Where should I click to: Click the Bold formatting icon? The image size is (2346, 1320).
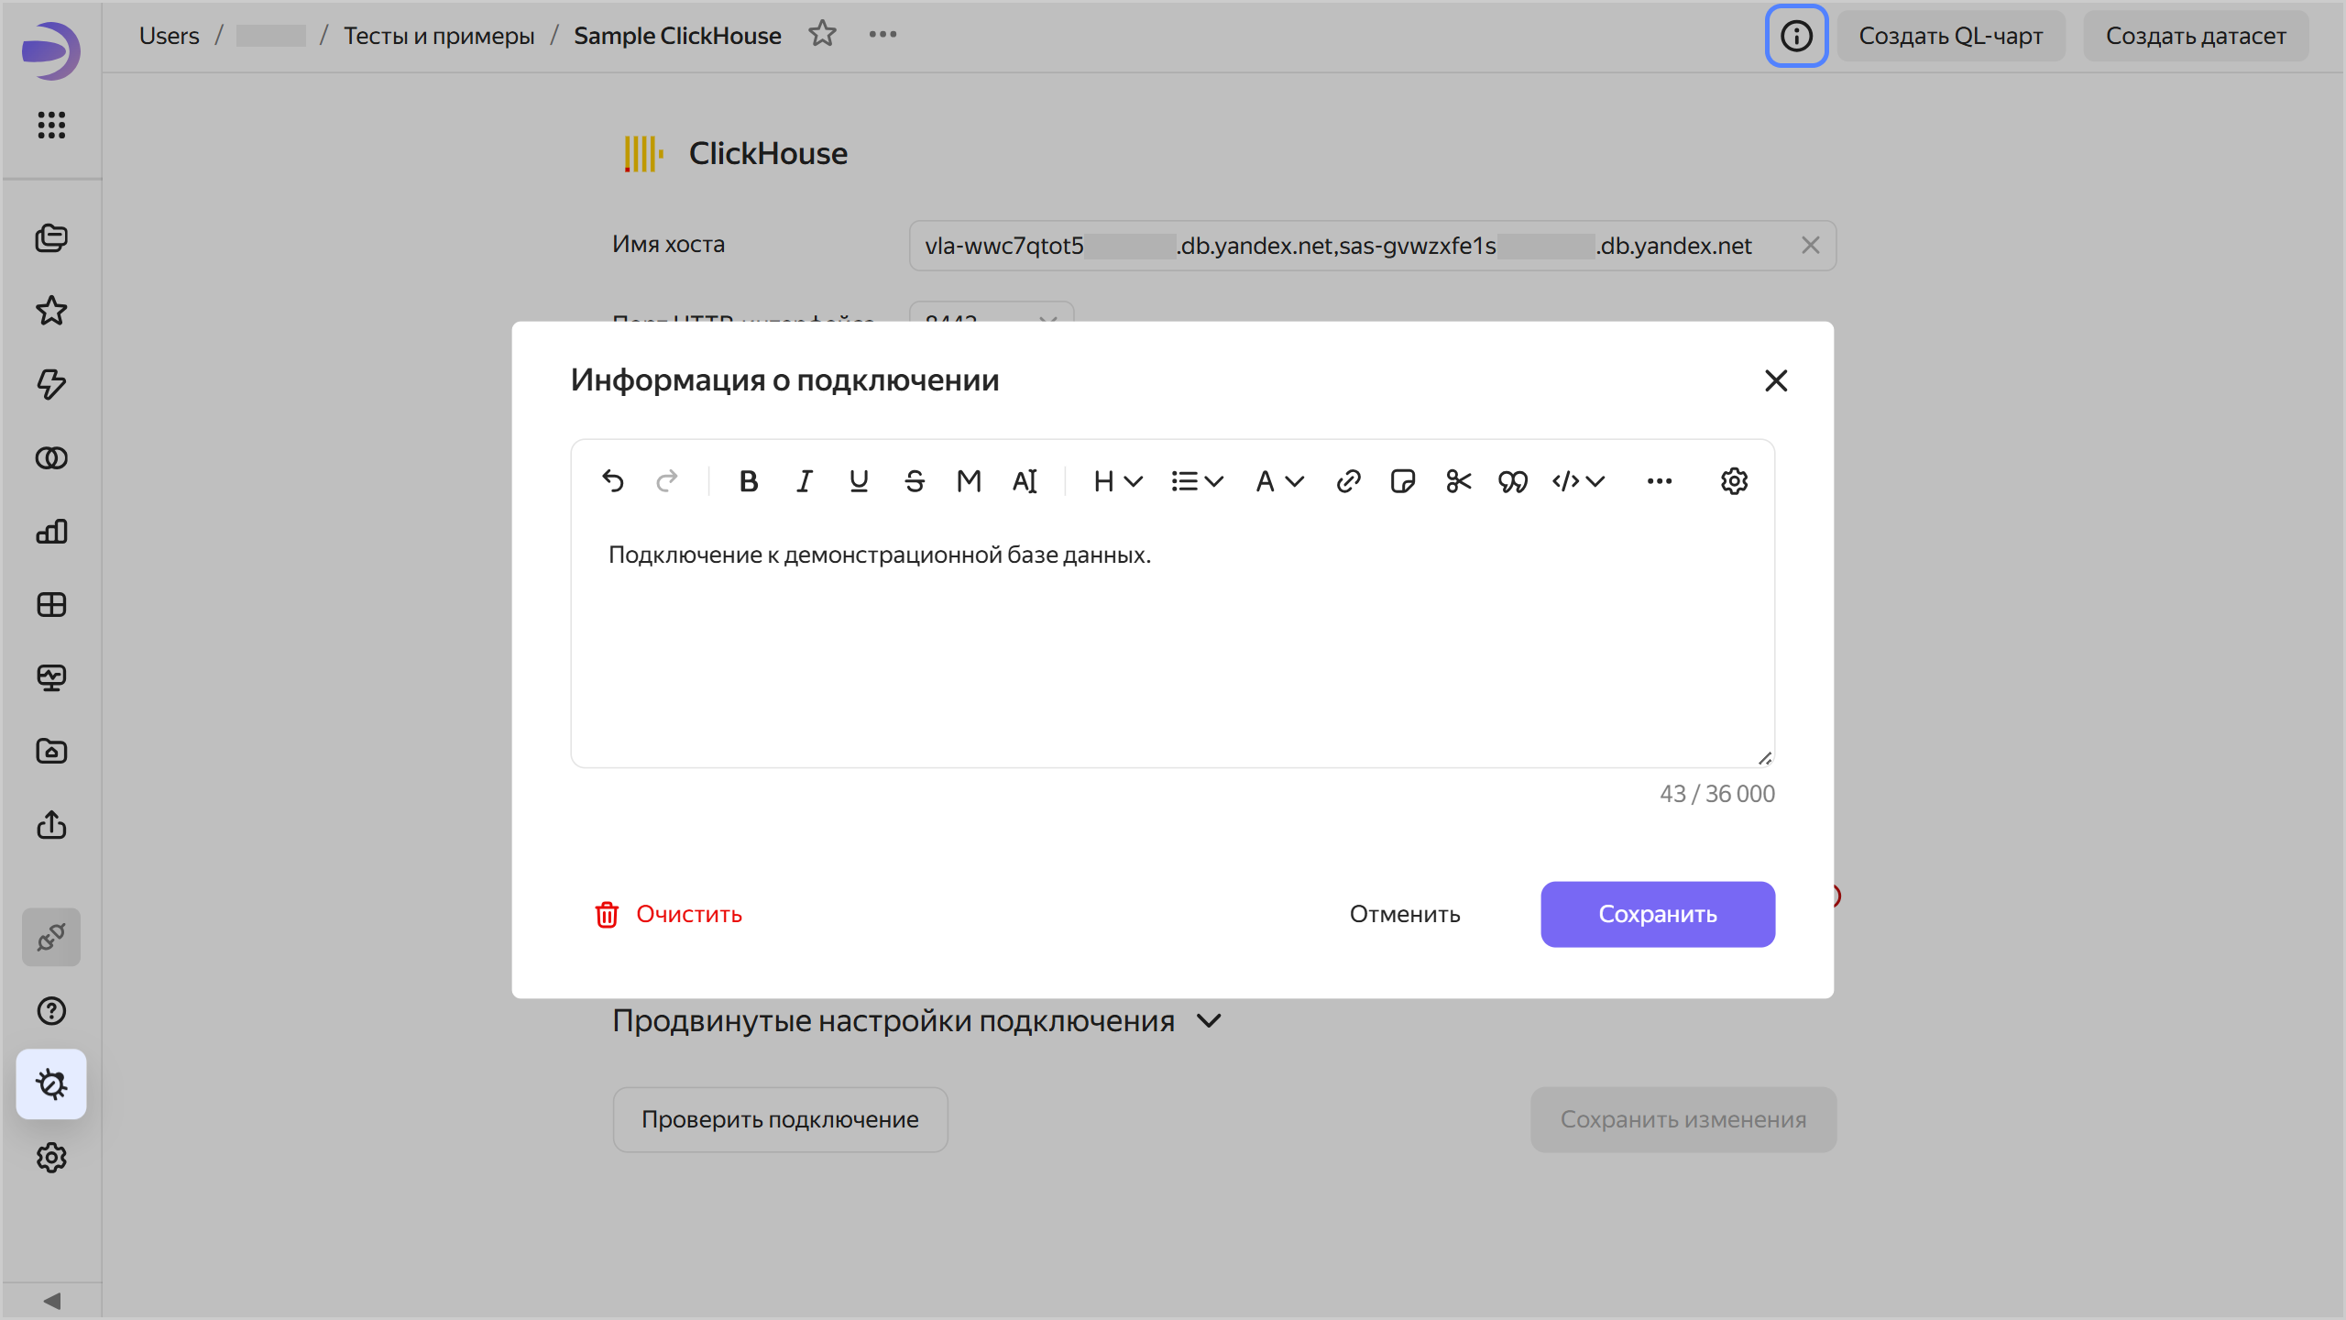[x=748, y=481]
